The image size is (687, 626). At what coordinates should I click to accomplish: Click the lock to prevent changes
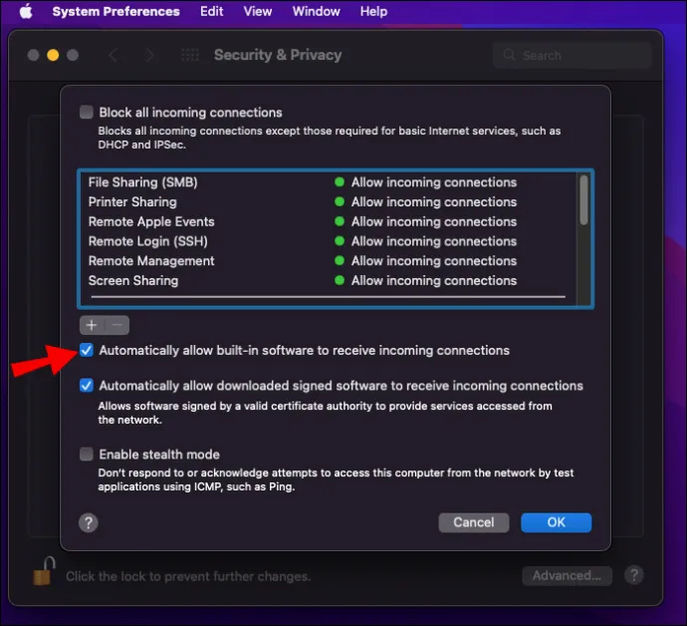coord(44,571)
